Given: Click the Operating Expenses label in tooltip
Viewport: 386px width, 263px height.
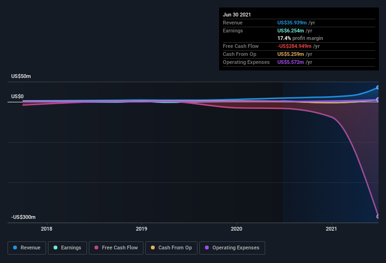Looking at the screenshot, I should (246, 62).
